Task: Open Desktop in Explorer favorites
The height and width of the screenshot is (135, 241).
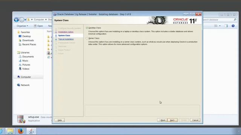Action: 26,36
